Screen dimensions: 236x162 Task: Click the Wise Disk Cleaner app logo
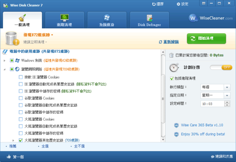point(6,5)
